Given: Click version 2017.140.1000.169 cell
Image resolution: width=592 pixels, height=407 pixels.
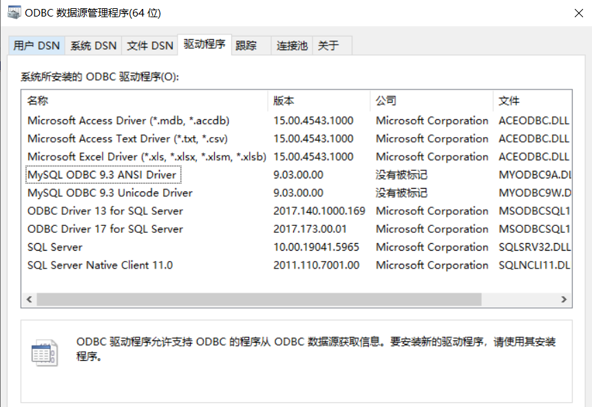Looking at the screenshot, I should tap(319, 211).
